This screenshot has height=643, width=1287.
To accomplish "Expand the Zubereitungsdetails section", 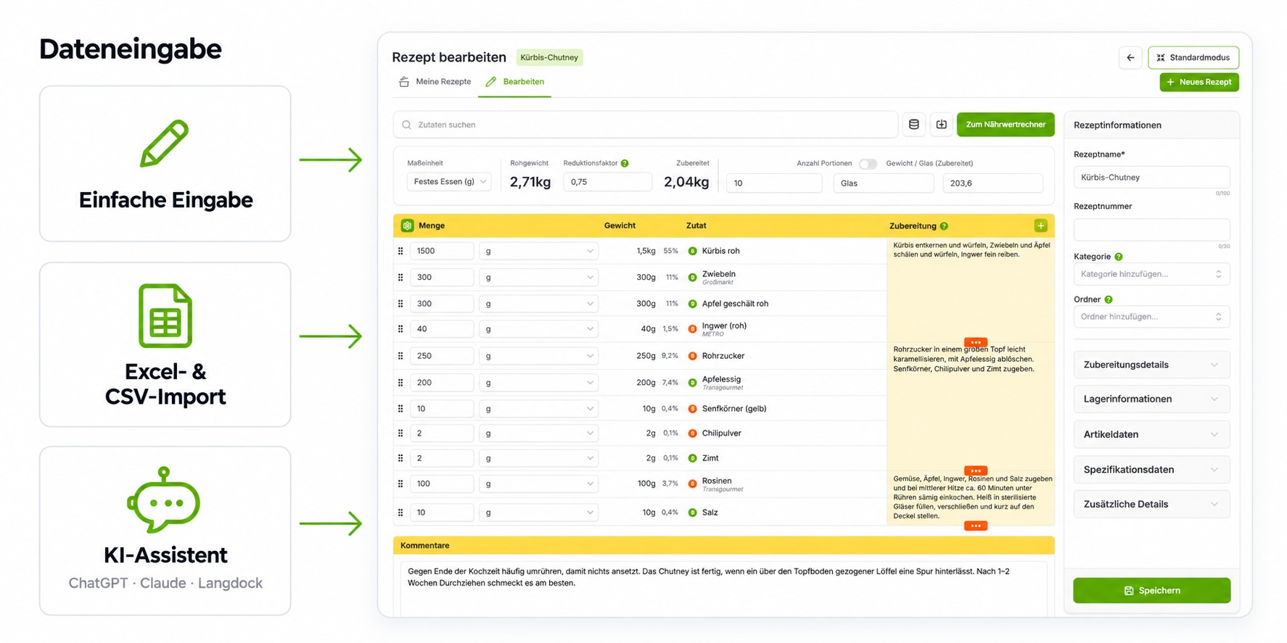I will (x=1151, y=365).
